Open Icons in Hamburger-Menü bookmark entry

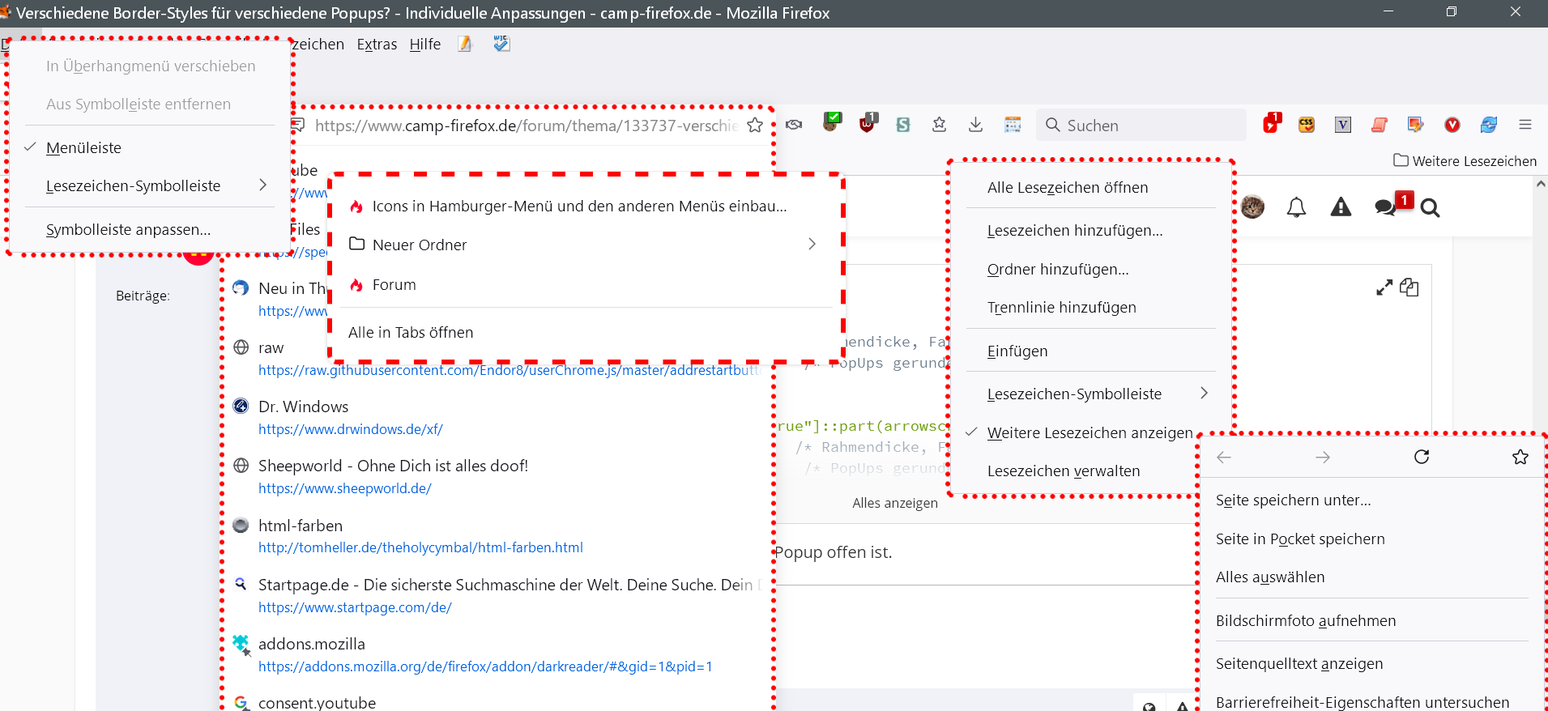pyautogui.click(x=588, y=206)
